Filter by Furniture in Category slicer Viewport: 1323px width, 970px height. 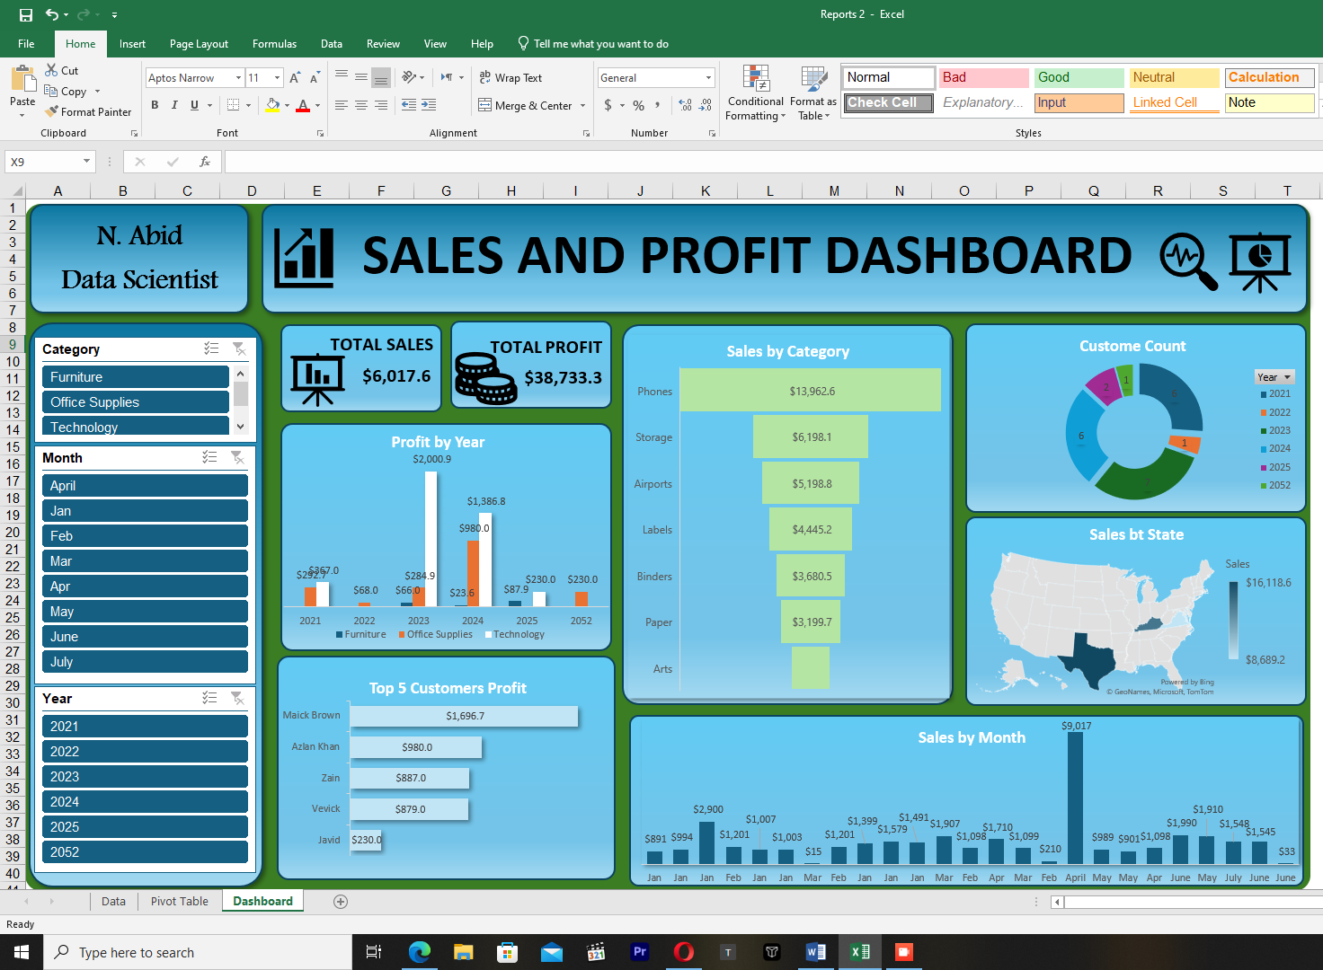pyautogui.click(x=136, y=377)
